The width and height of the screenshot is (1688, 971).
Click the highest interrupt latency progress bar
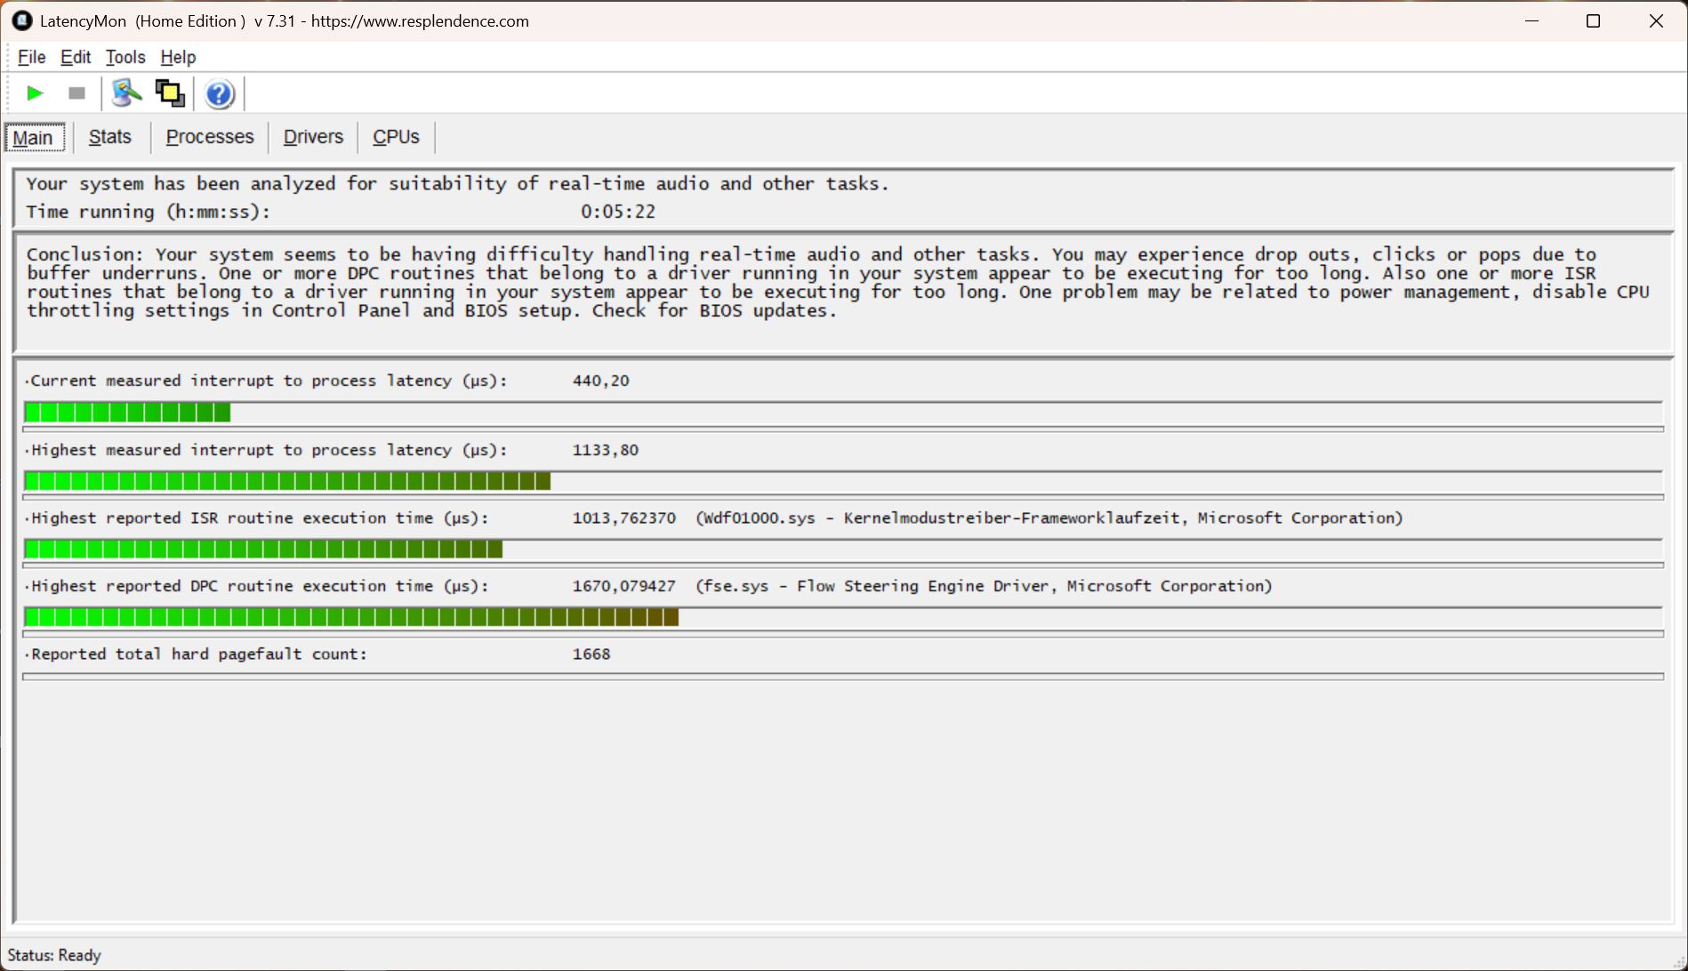click(843, 482)
